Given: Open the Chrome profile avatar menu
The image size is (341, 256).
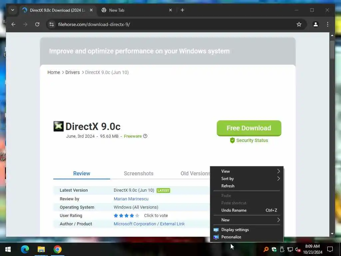Looking at the screenshot, I should pos(316,24).
